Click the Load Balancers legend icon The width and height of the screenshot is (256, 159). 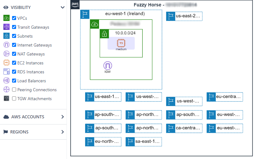[x=7, y=80]
